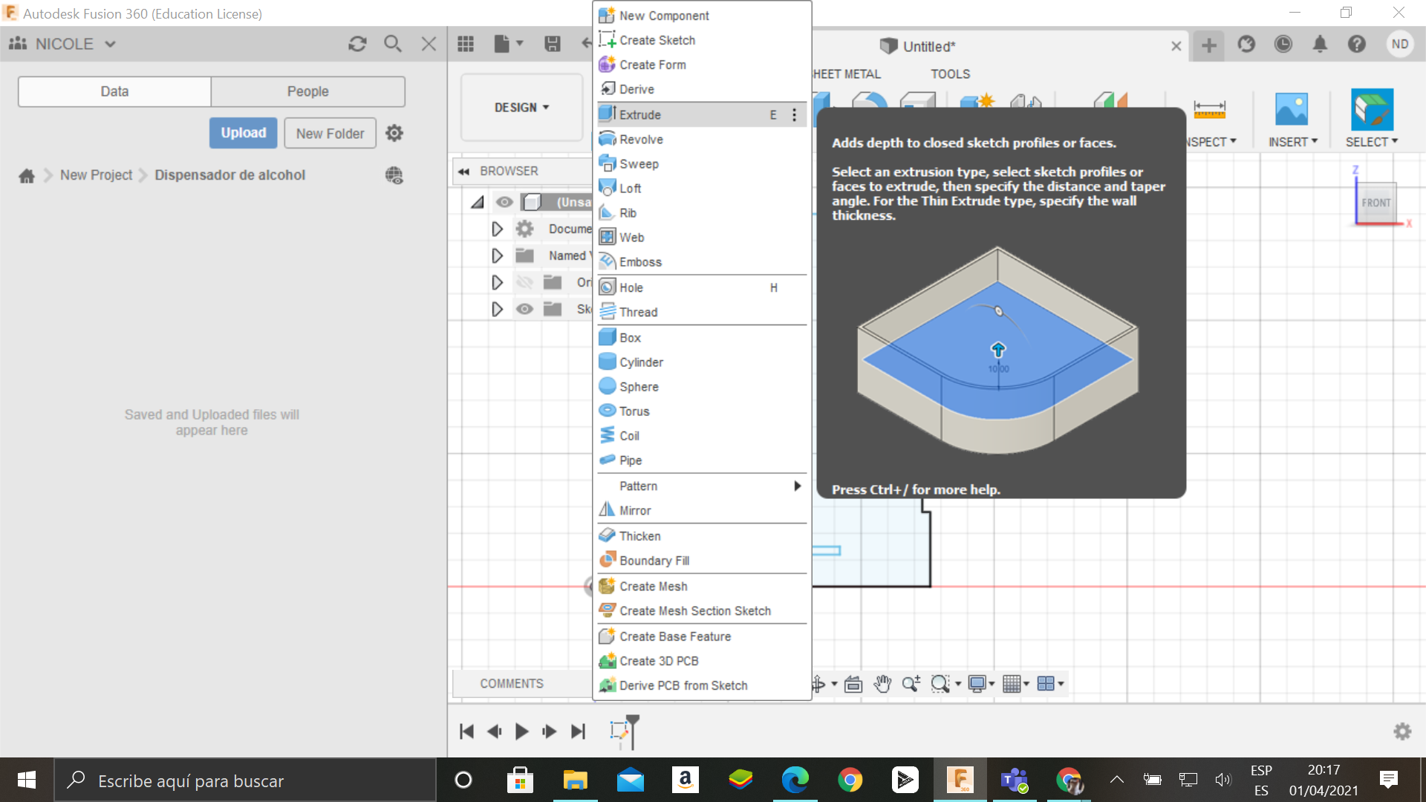
Task: Search in the data panel
Action: pyautogui.click(x=393, y=44)
